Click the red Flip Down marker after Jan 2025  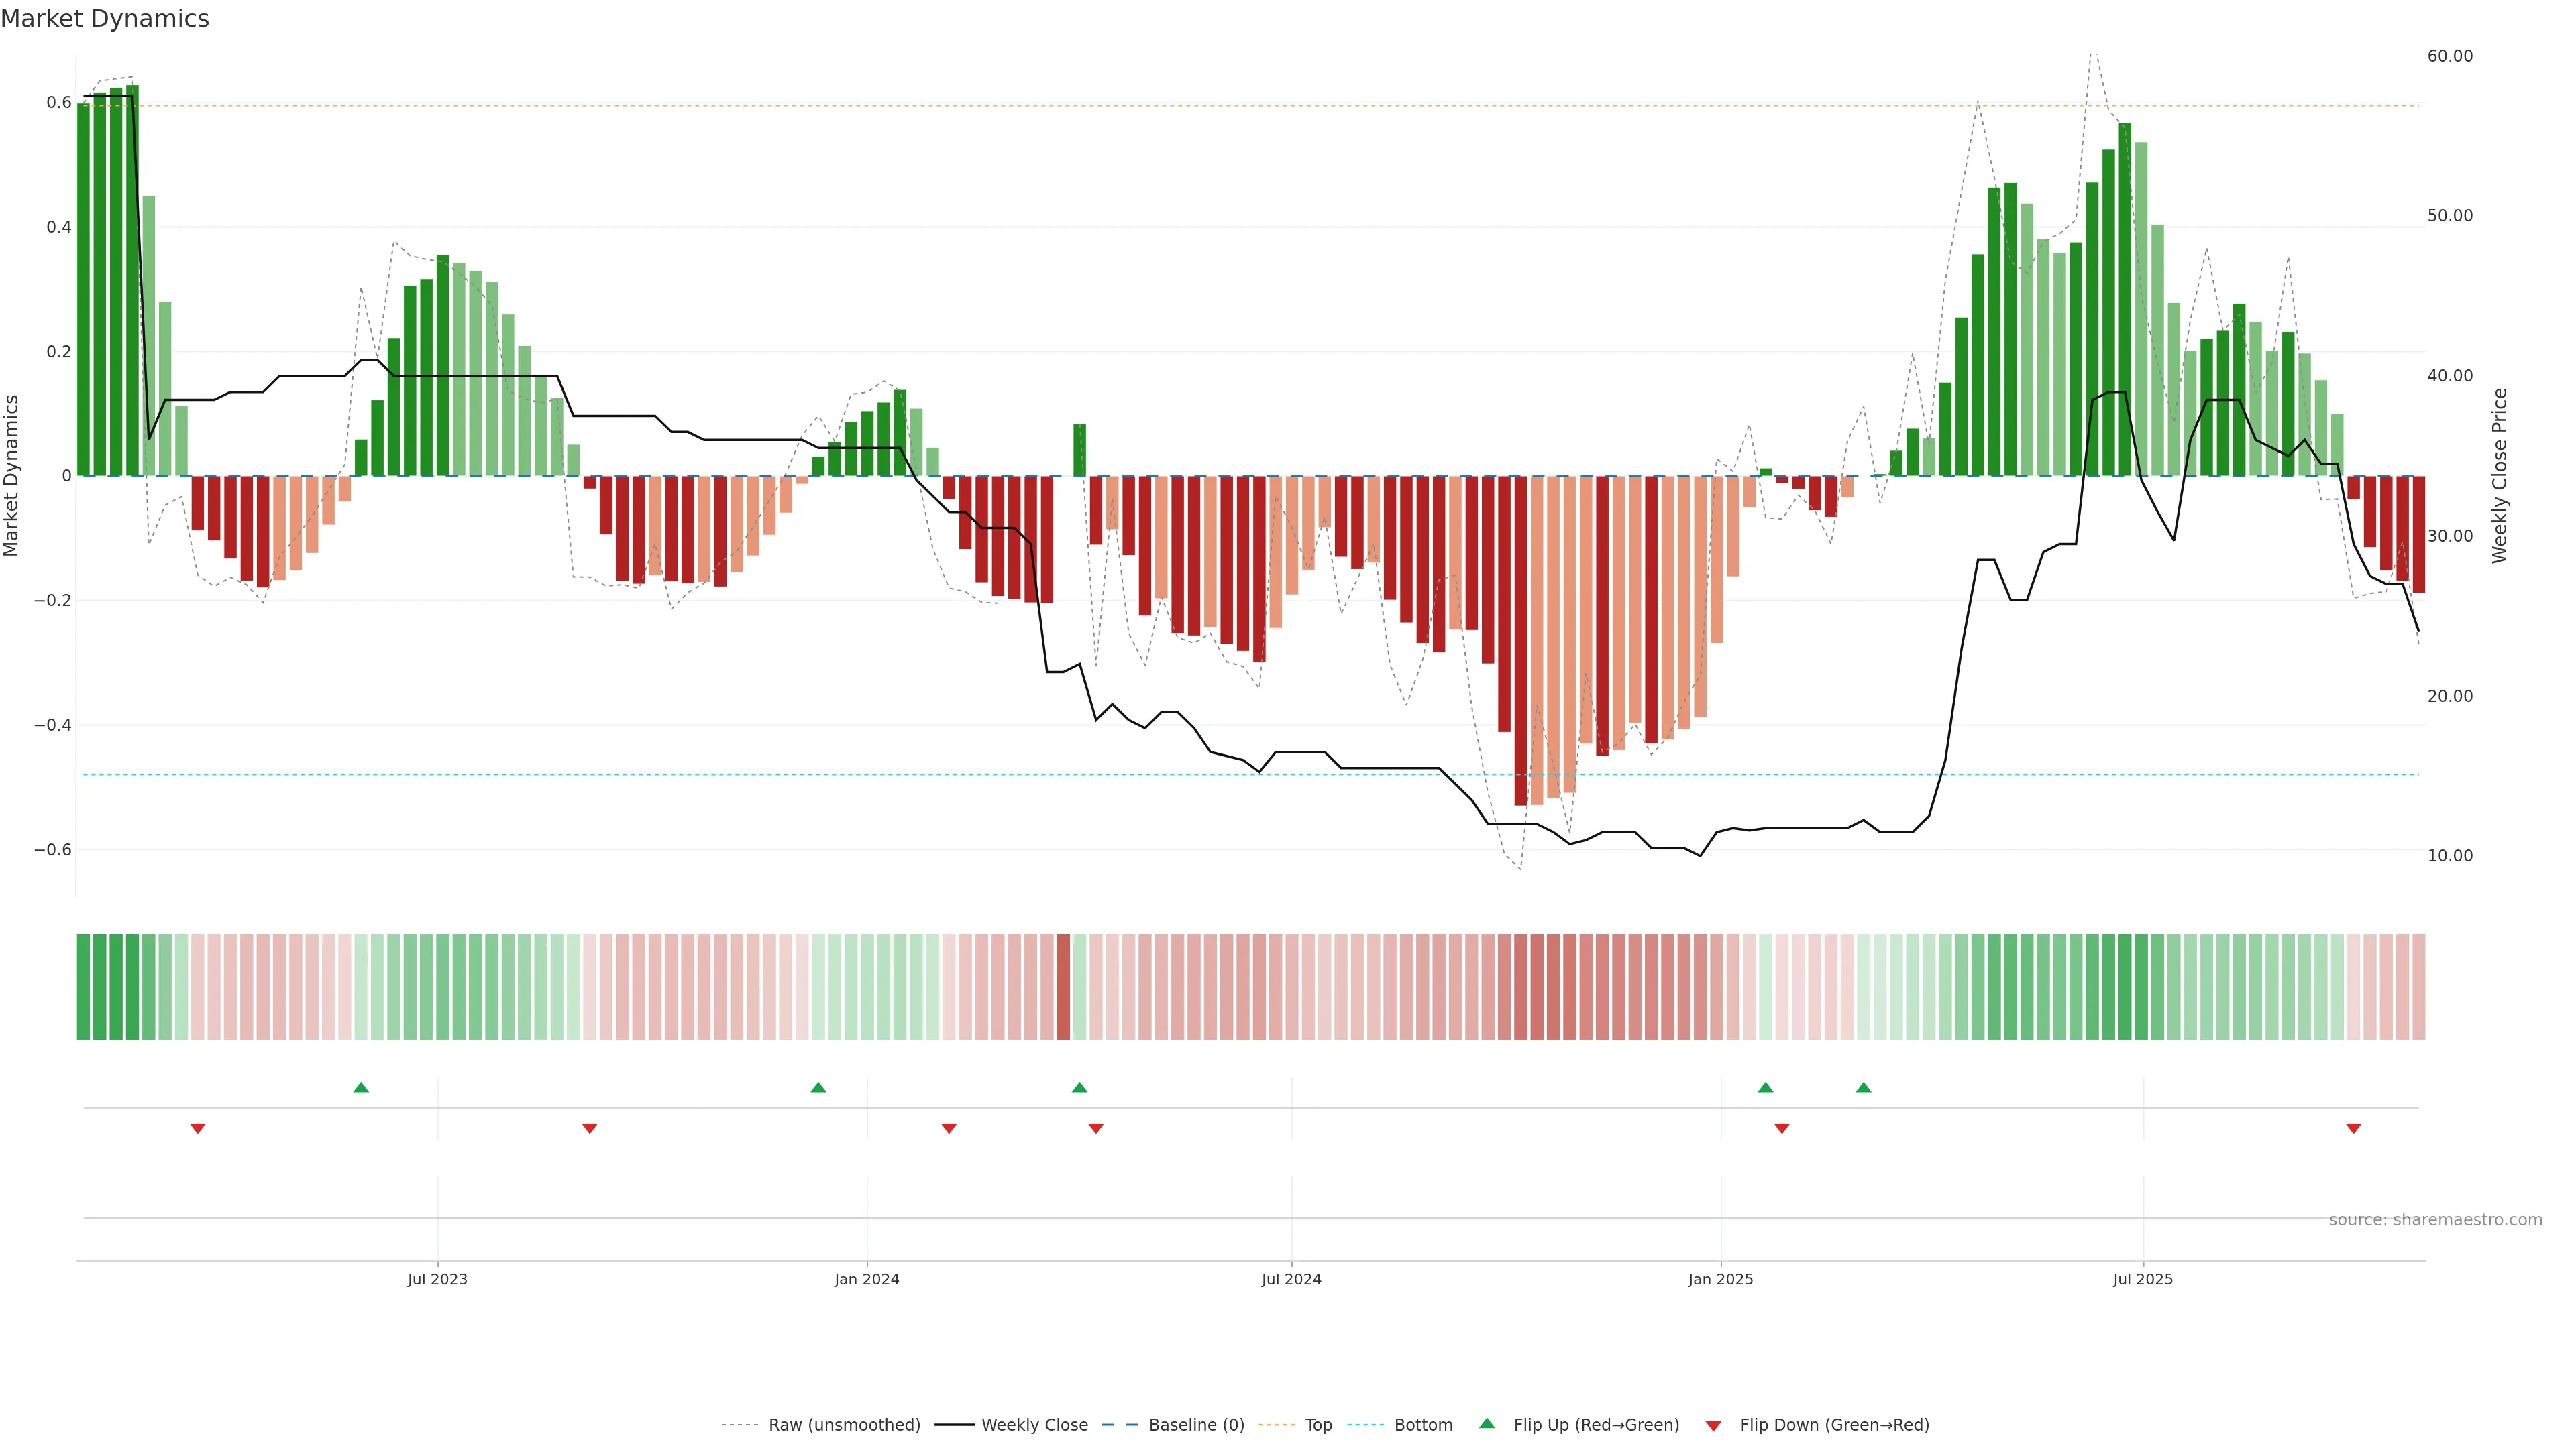click(1781, 1128)
